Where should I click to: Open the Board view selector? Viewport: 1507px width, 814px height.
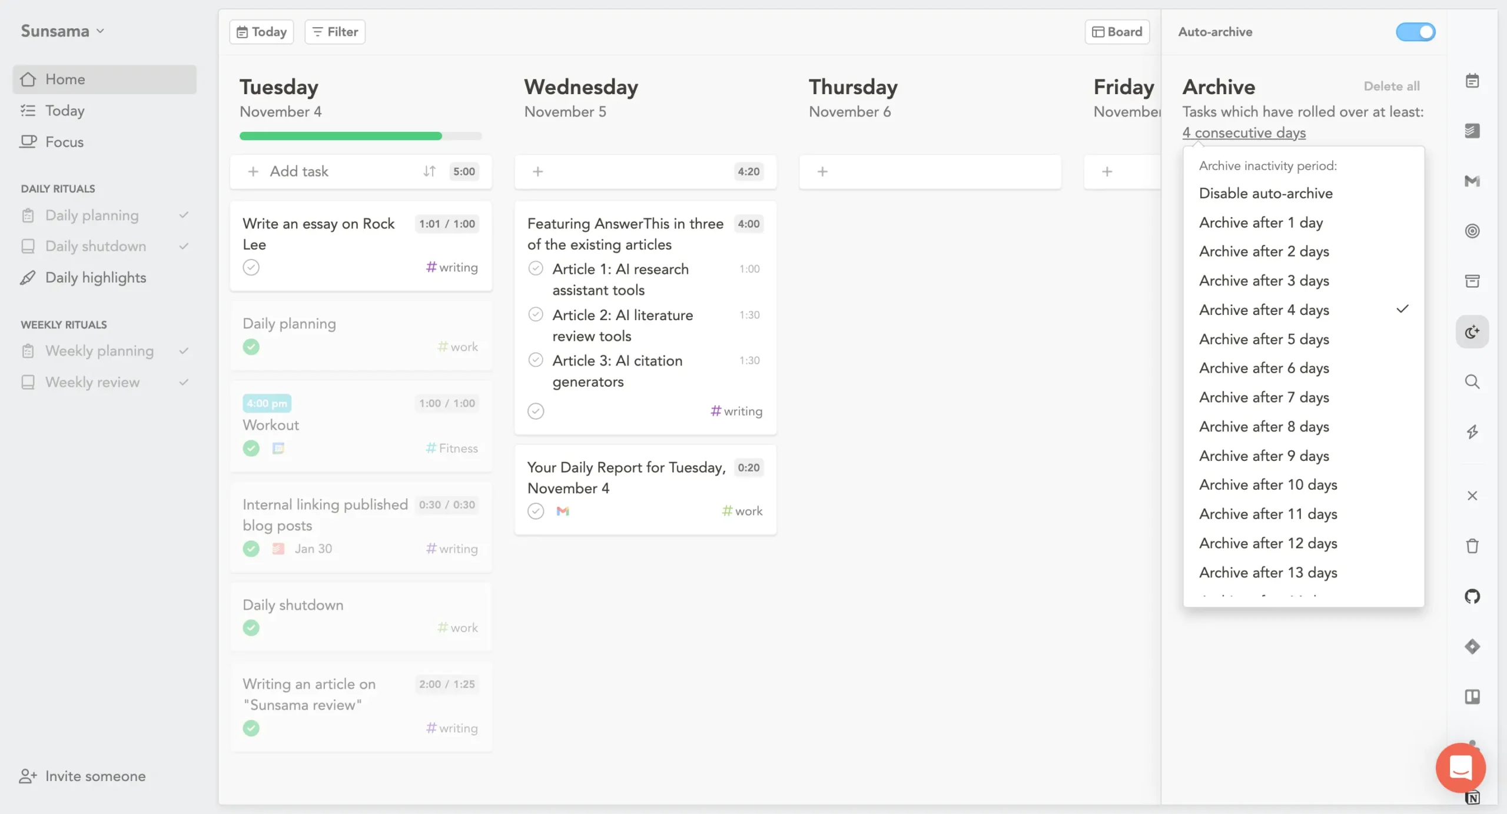1117,32
